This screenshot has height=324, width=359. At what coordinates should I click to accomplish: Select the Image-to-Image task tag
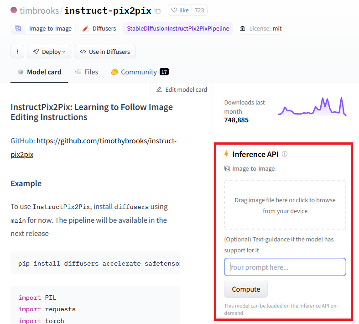click(x=43, y=28)
